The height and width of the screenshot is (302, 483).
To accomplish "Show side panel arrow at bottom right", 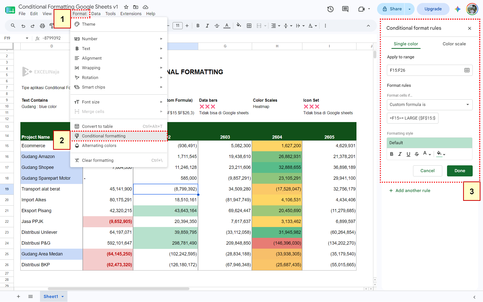I will pos(474,297).
